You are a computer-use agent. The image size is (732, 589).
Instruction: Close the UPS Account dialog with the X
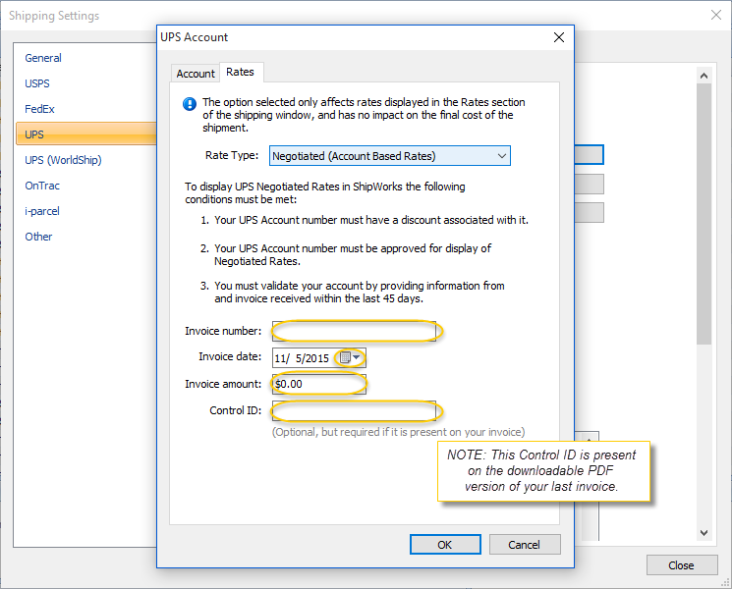tap(559, 37)
